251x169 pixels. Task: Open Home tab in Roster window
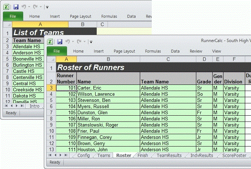click(78, 51)
